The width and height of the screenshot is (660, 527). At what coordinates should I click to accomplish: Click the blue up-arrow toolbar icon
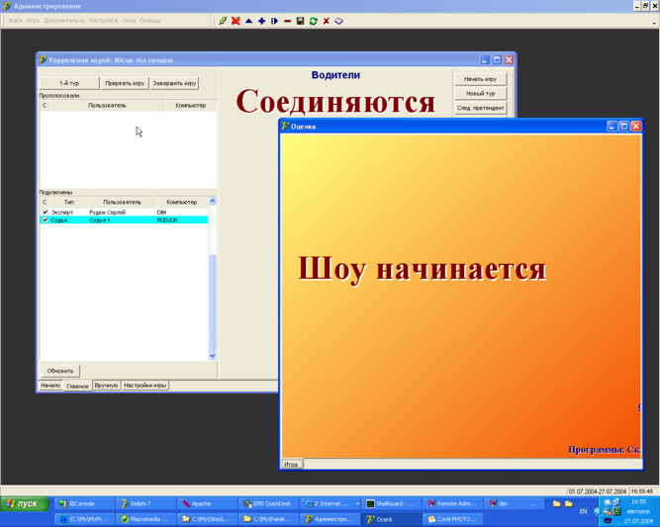(x=248, y=21)
